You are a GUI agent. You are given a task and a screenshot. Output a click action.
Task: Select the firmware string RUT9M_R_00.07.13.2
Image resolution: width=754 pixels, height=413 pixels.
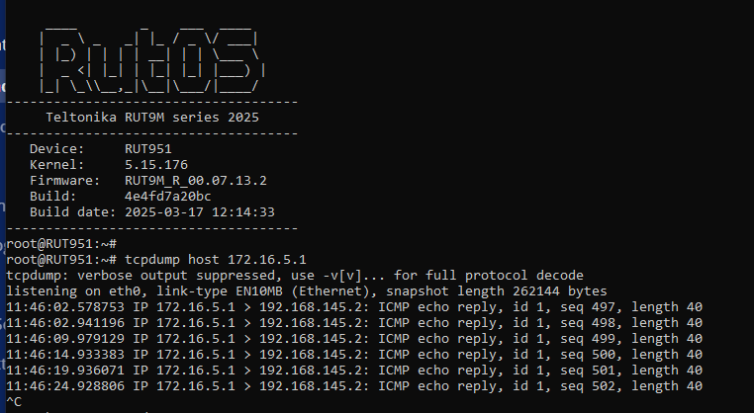click(x=196, y=181)
